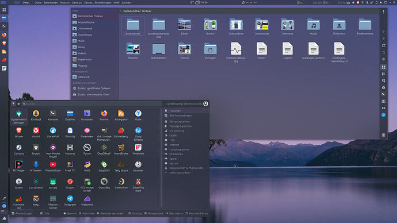The width and height of the screenshot is (397, 223).
Task: Launch Welcome app icon
Action: pyautogui.click(x=87, y=201)
